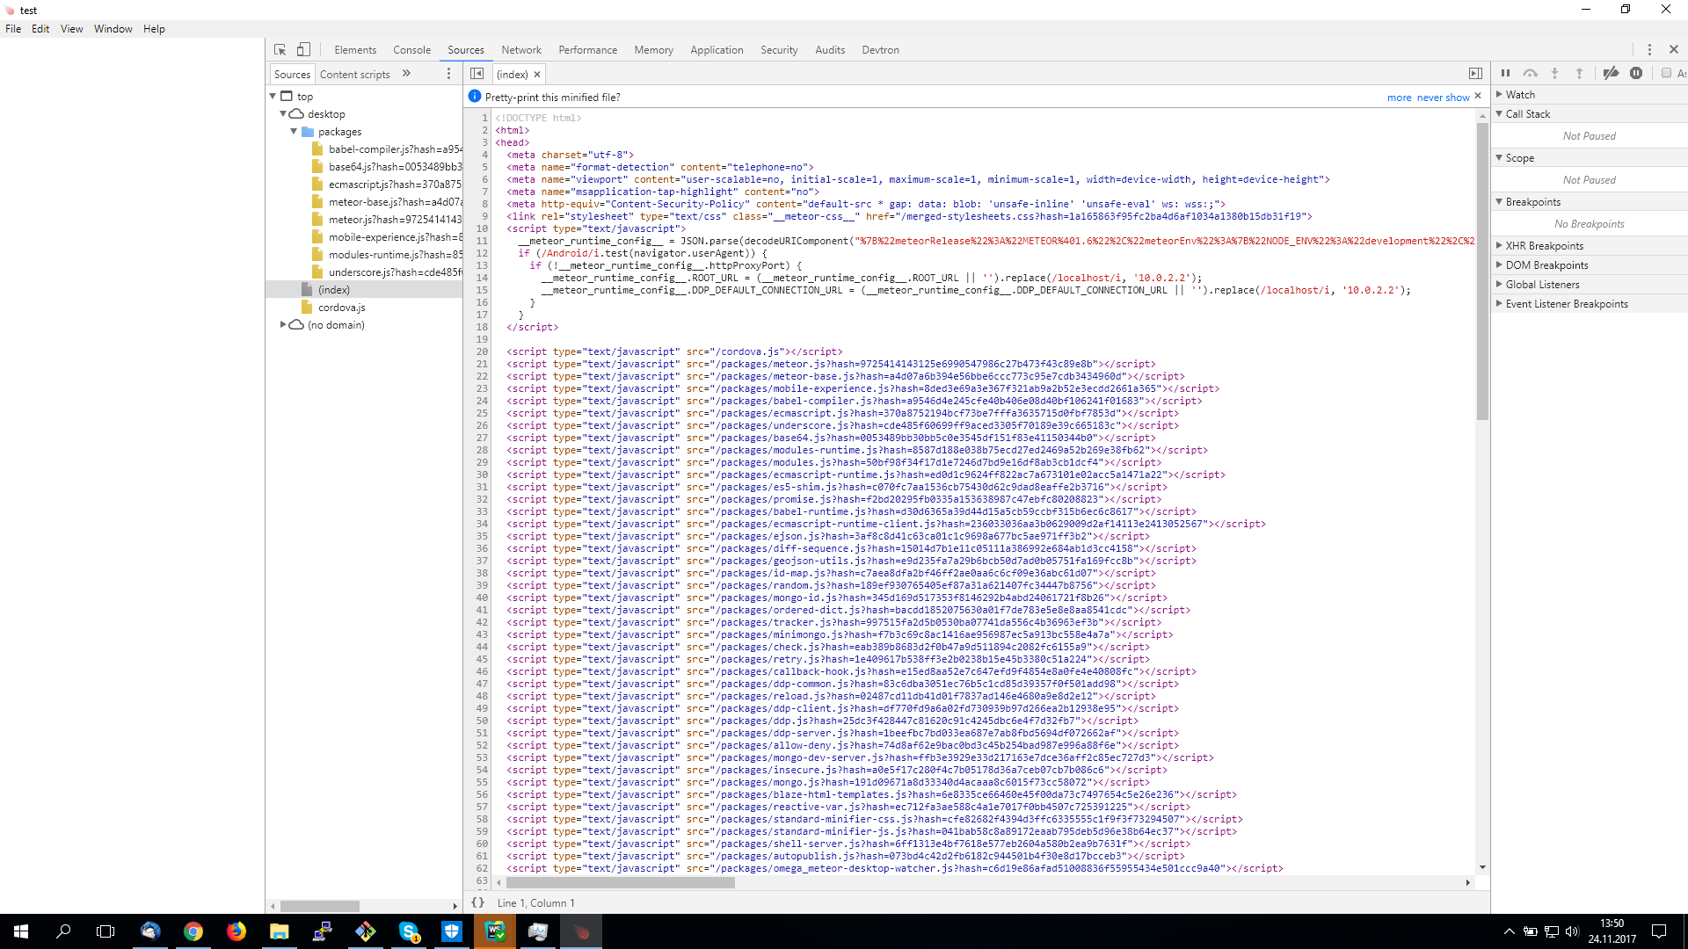Pause script execution in the debugger
The image size is (1688, 949).
tap(1507, 73)
